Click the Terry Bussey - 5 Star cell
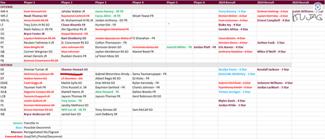 232,11
